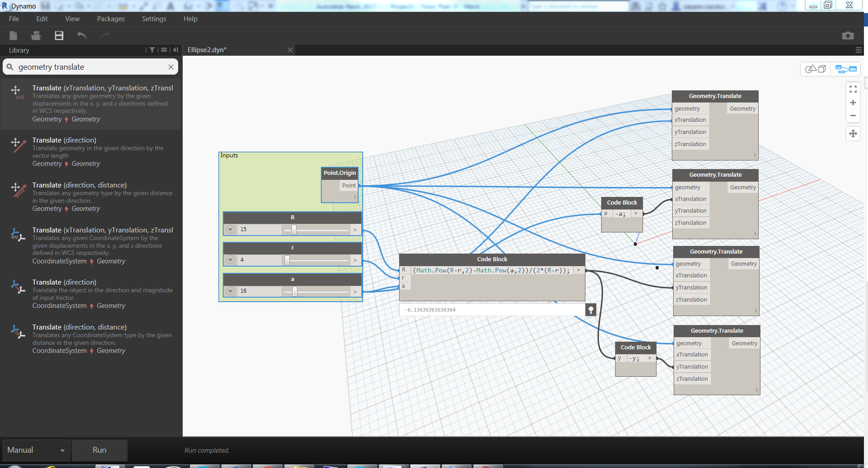Expand the slider a settings chevron
868x468 pixels.
point(230,291)
